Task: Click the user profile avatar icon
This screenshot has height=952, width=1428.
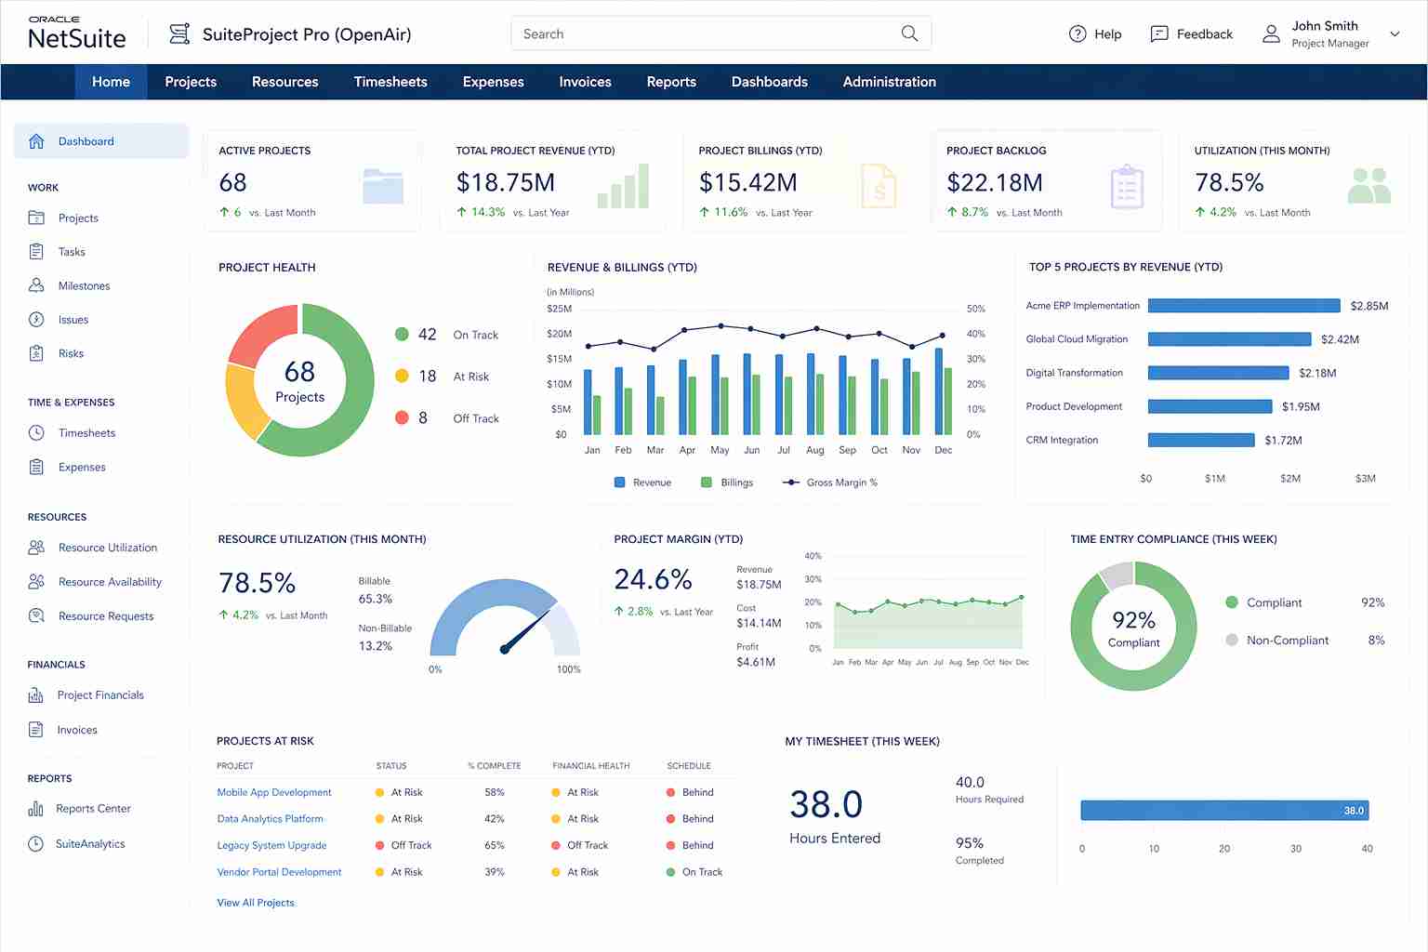Action: click(1271, 33)
